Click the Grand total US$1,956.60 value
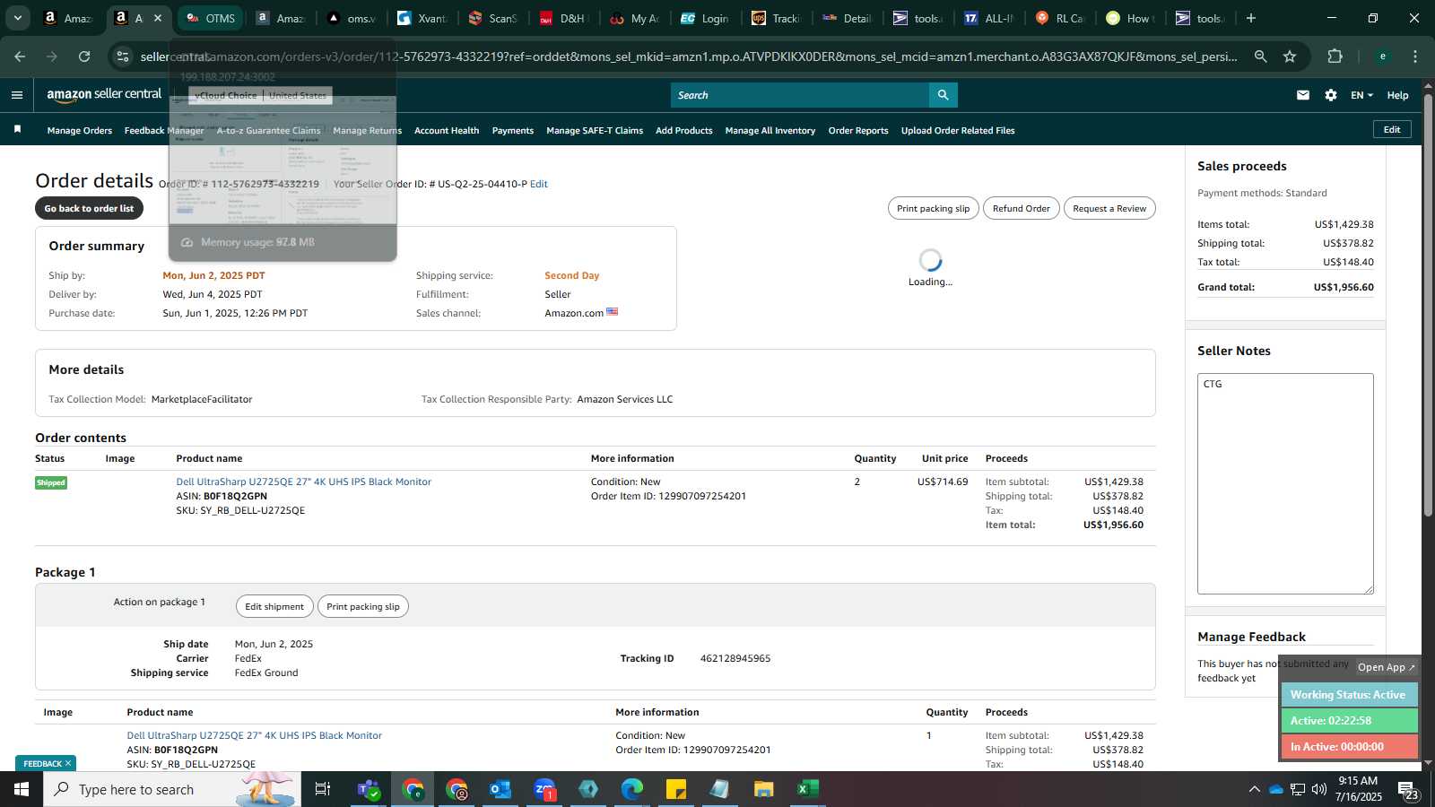Image resolution: width=1435 pixels, height=807 pixels. tap(1343, 287)
